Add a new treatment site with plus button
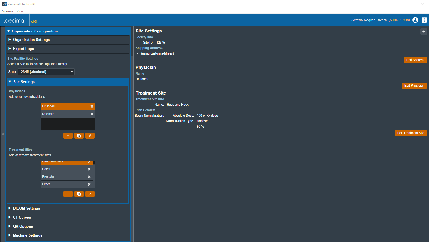Screen dimensions: 429x242 [68, 194]
